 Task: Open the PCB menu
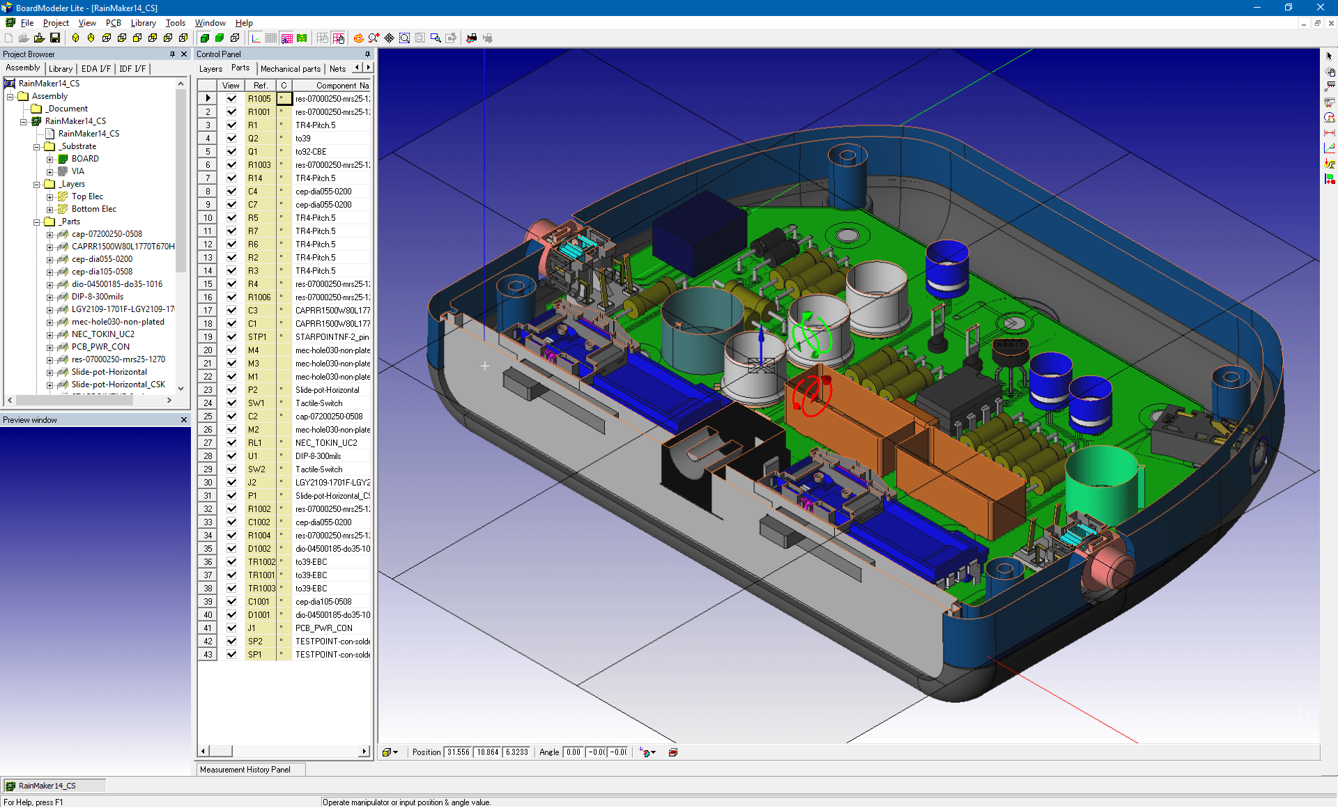click(x=113, y=23)
